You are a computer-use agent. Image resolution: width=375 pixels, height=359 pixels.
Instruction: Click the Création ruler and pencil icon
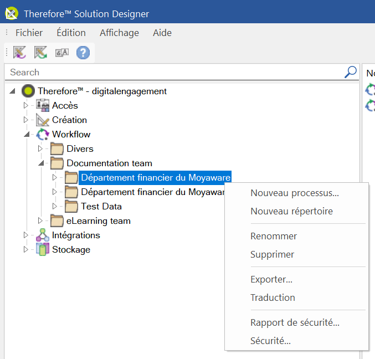[x=43, y=120]
